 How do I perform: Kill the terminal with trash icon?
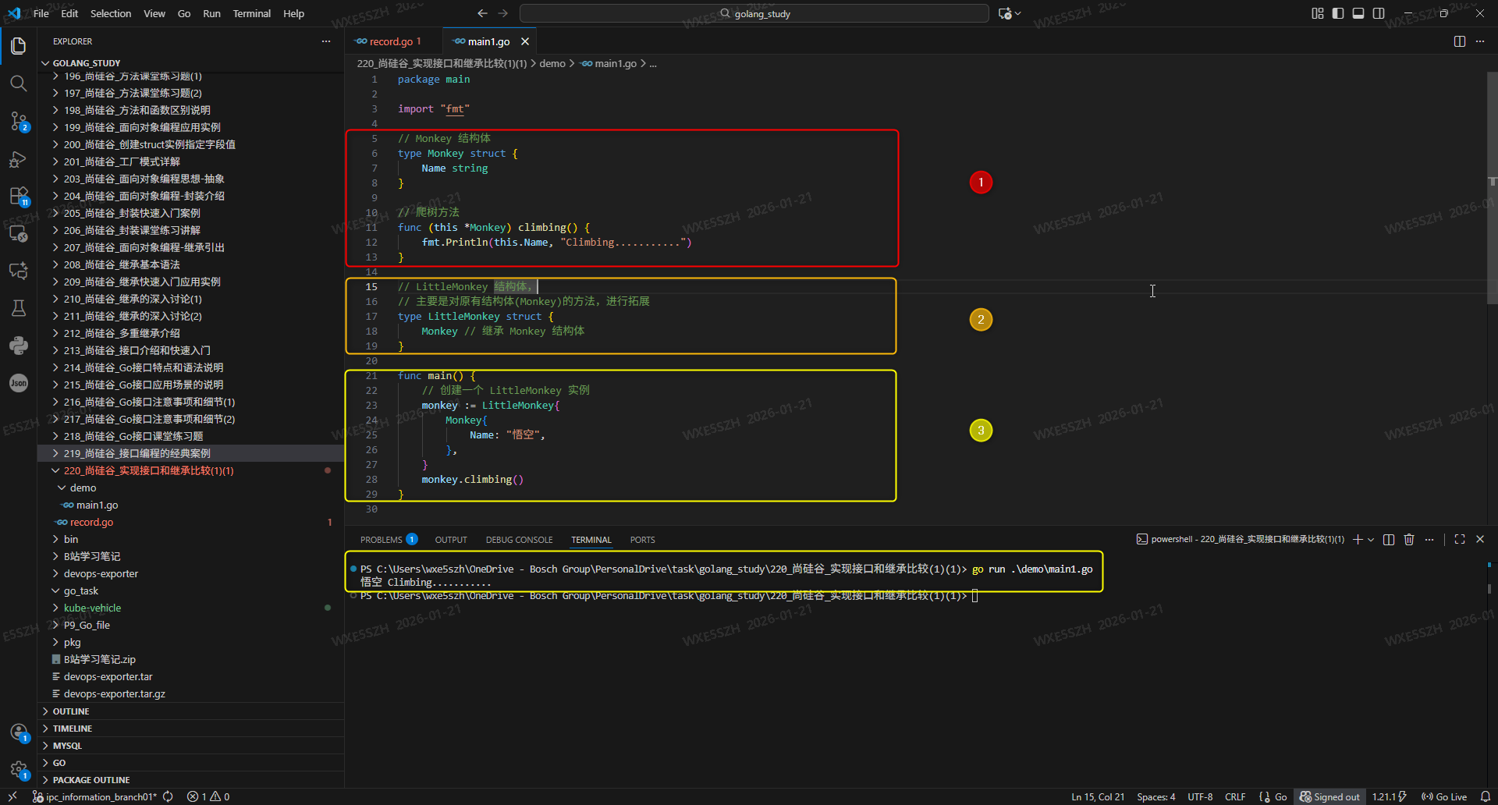[x=1409, y=539]
